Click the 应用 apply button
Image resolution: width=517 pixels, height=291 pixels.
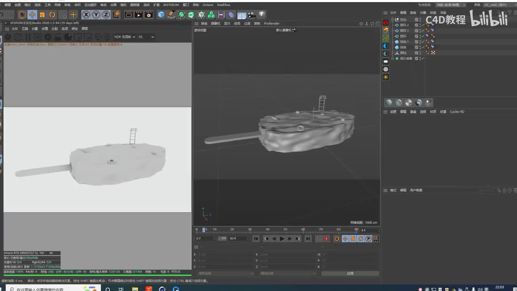click(350, 274)
